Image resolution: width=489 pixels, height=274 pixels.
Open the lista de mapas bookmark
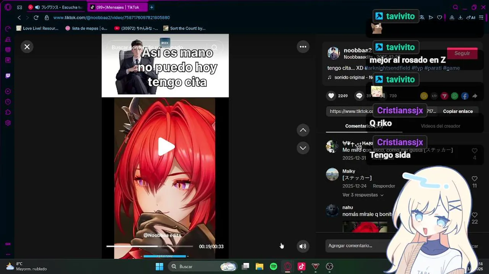point(86,28)
